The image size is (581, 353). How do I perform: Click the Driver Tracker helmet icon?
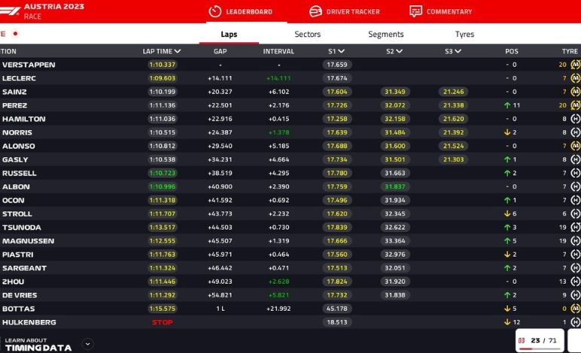click(x=315, y=11)
